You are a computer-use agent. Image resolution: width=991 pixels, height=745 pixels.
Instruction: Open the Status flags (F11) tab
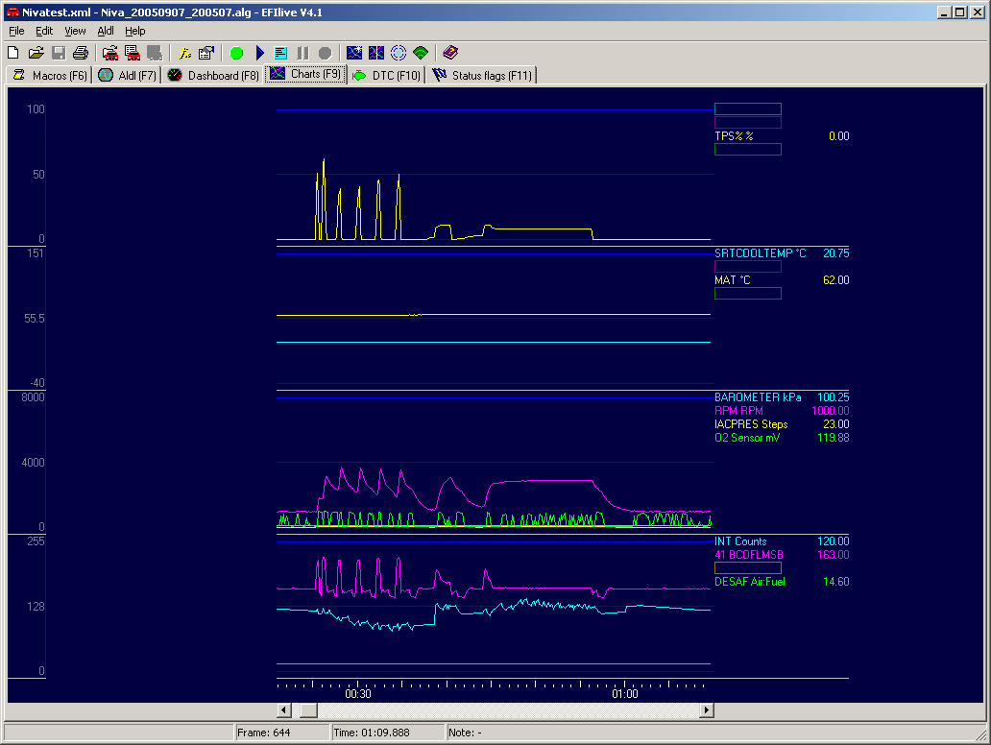pos(482,75)
